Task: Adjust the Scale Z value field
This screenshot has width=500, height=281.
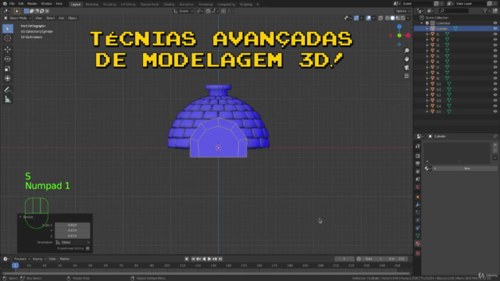Action: point(73,236)
